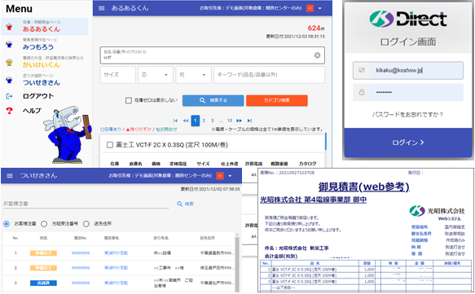Select the お客様注番 radio button
This screenshot has width=475, height=294.
(x=7, y=224)
